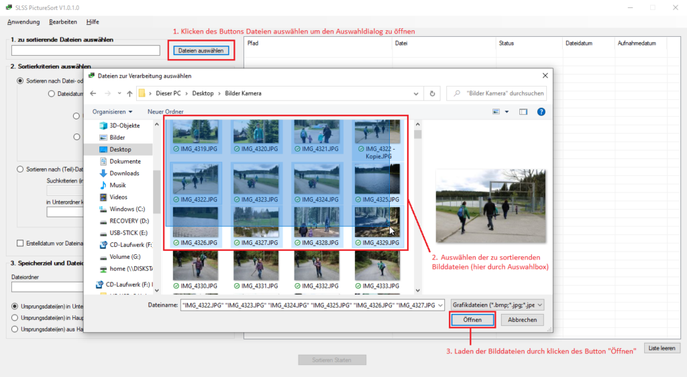The height and width of the screenshot is (377, 687).
Task: Click the Öffnen button
Action: click(472, 319)
